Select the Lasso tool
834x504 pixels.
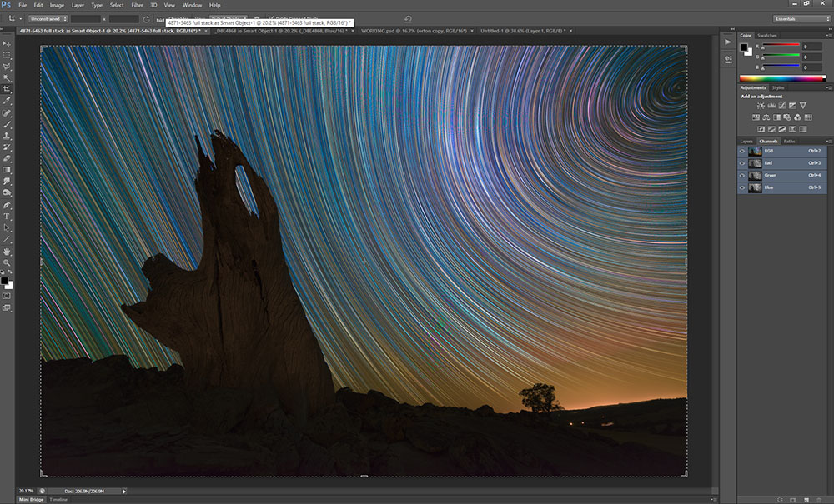click(7, 67)
